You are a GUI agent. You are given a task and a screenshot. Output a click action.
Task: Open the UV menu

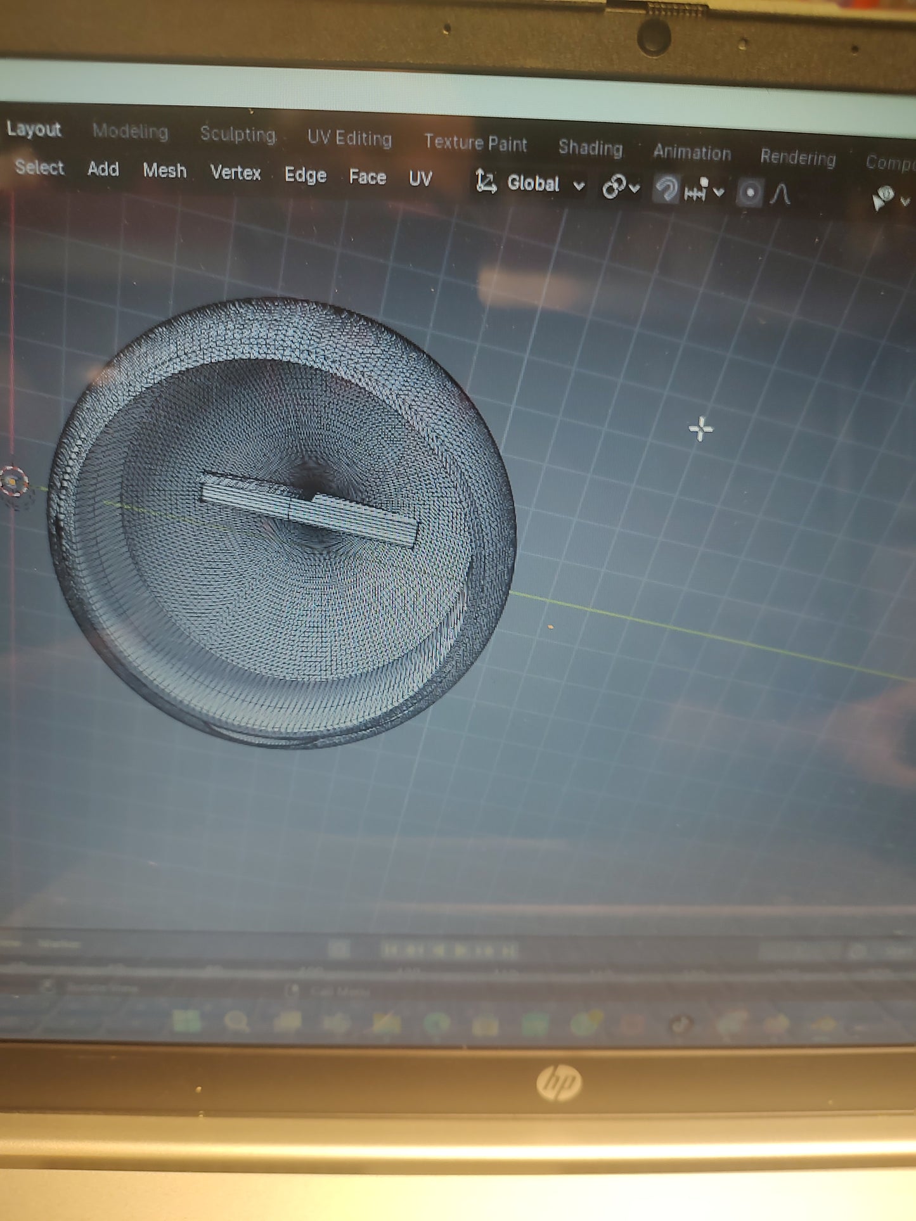coord(420,179)
